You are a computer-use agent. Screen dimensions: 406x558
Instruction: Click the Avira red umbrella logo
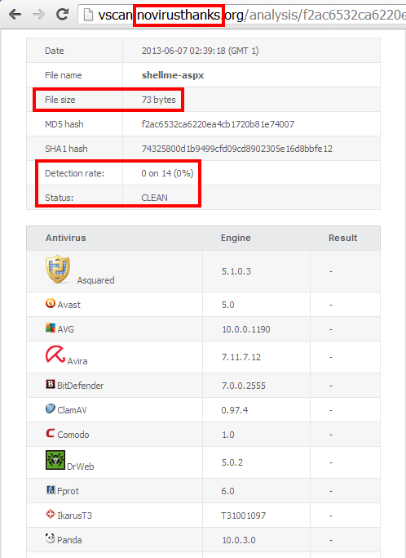tap(55, 355)
